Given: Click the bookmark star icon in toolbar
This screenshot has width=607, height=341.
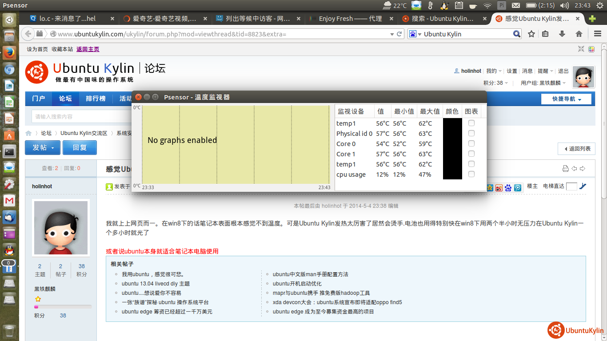Looking at the screenshot, I should [x=531, y=34].
